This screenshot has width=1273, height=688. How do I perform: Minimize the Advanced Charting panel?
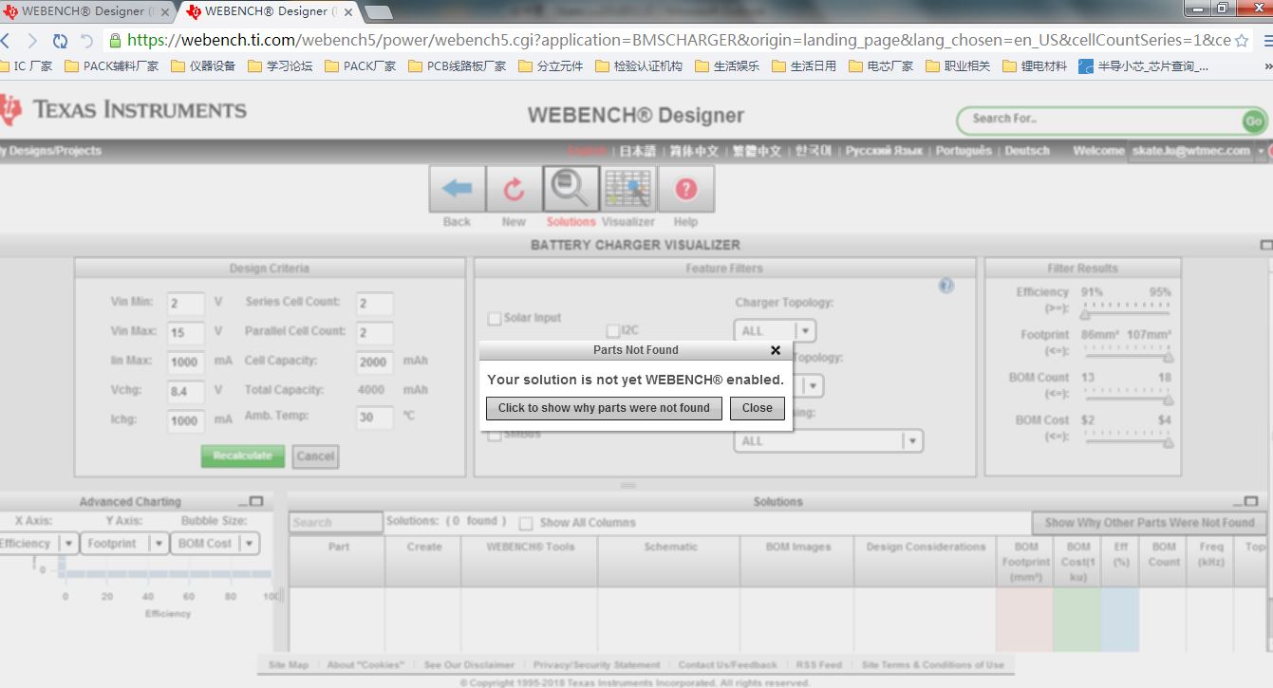click(241, 503)
